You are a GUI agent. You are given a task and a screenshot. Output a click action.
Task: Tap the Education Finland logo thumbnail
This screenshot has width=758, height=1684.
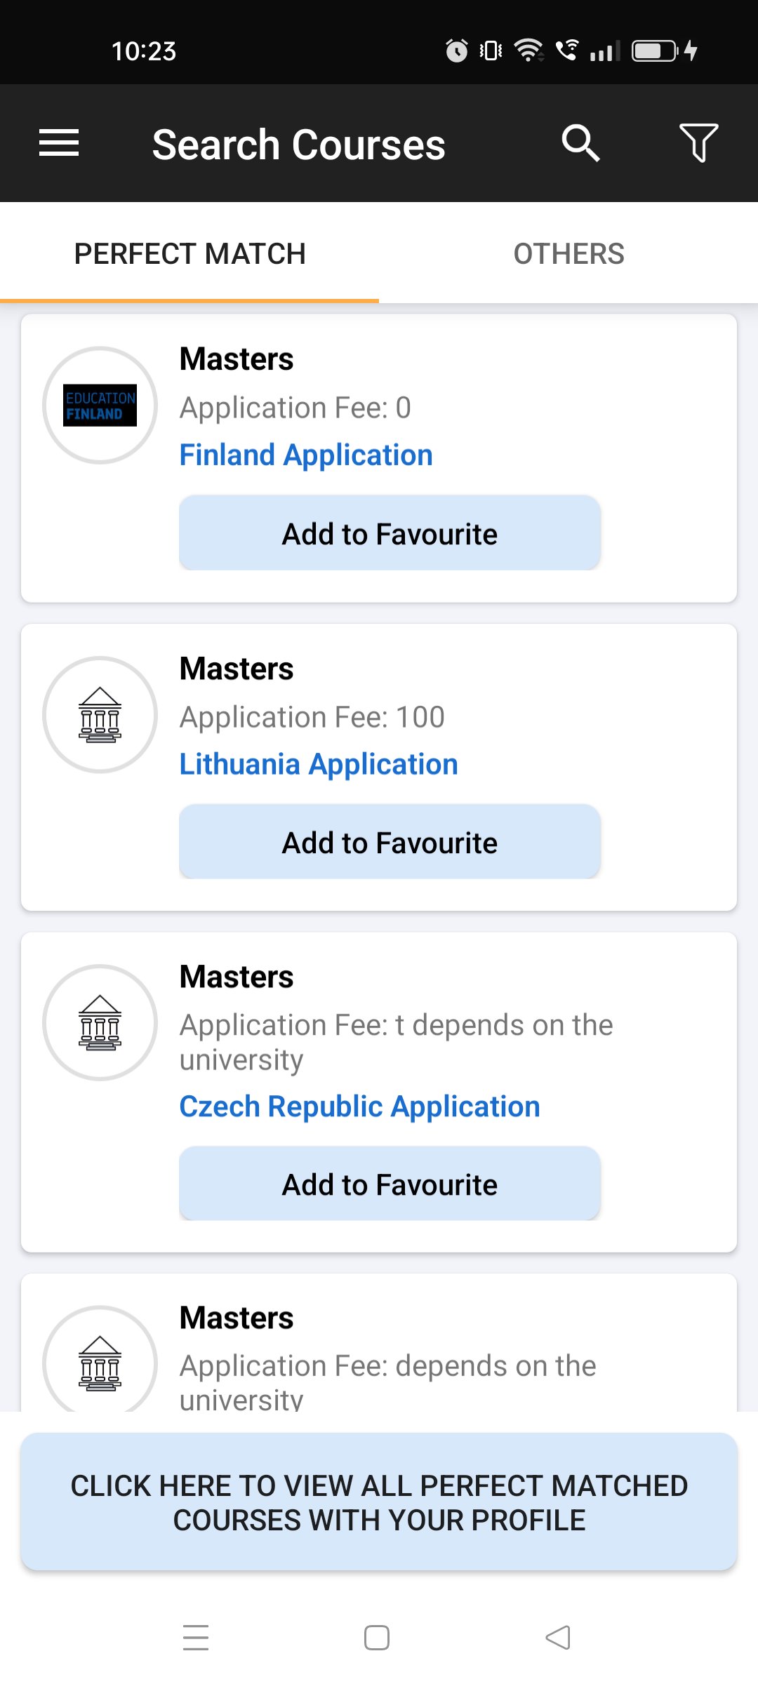[100, 405]
